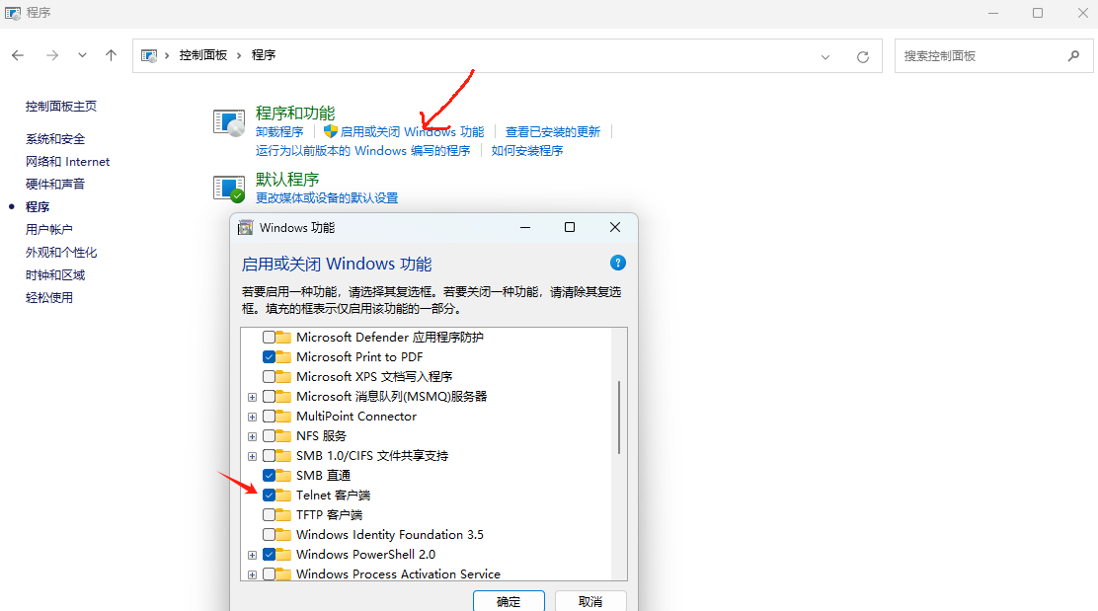Image resolution: width=1098 pixels, height=611 pixels.
Task: Uncheck Microsoft Print to PDF
Action: click(269, 357)
